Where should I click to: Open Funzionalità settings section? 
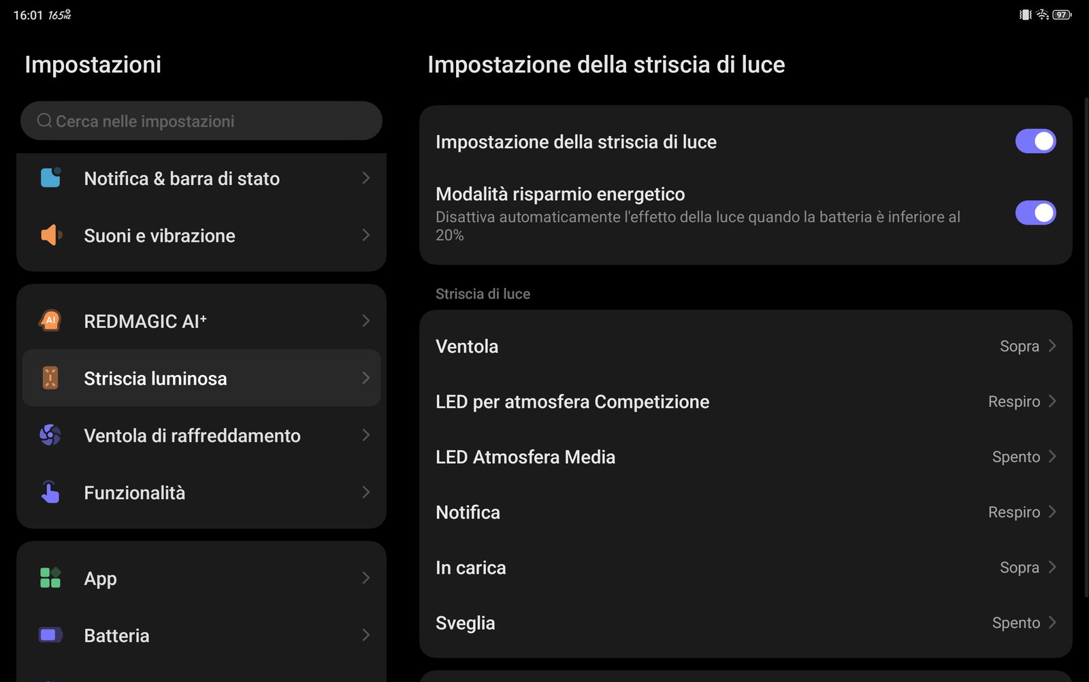[134, 492]
